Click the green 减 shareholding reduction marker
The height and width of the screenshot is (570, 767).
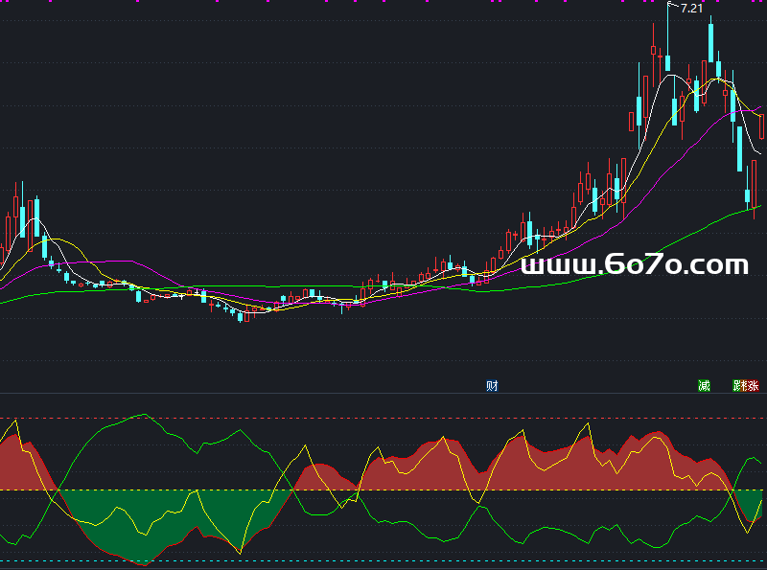(x=705, y=386)
